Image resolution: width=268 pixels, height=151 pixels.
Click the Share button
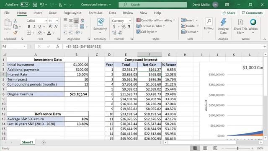click(229, 13)
